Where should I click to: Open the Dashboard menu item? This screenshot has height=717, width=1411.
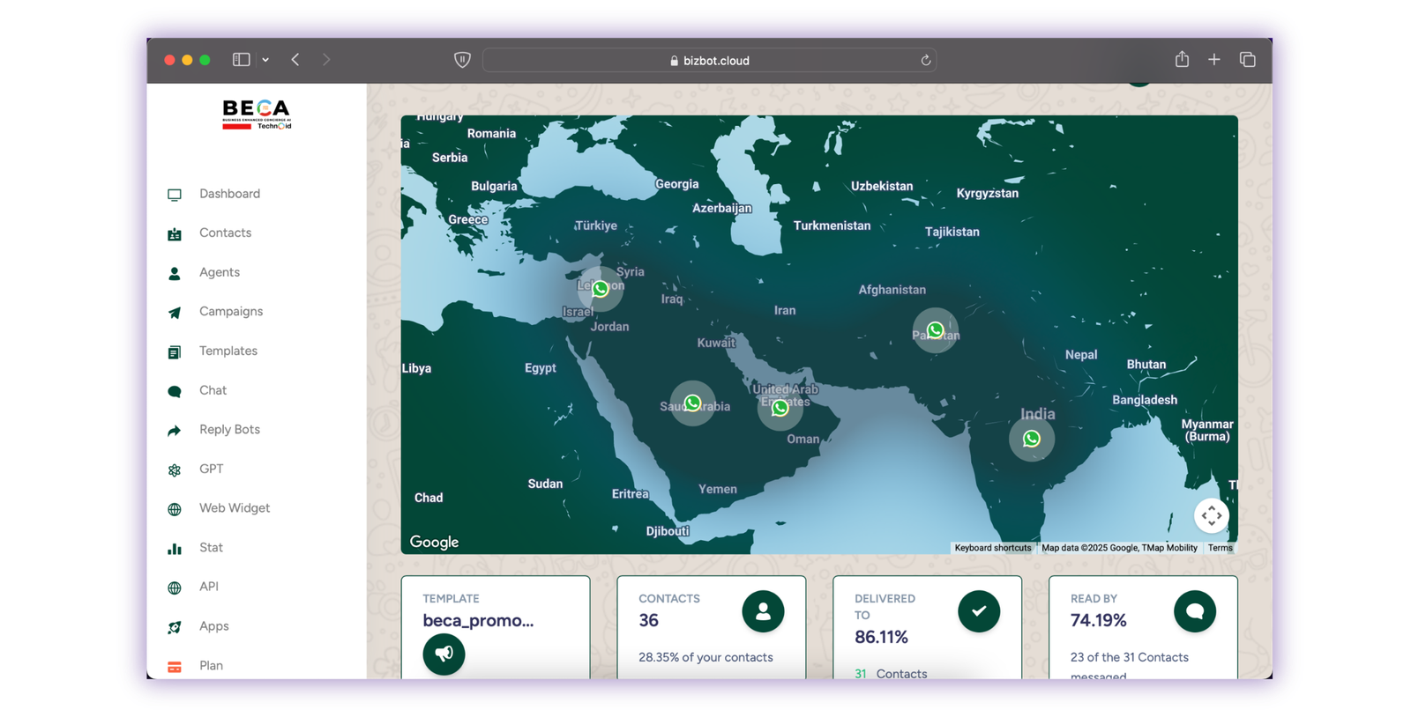click(x=229, y=194)
